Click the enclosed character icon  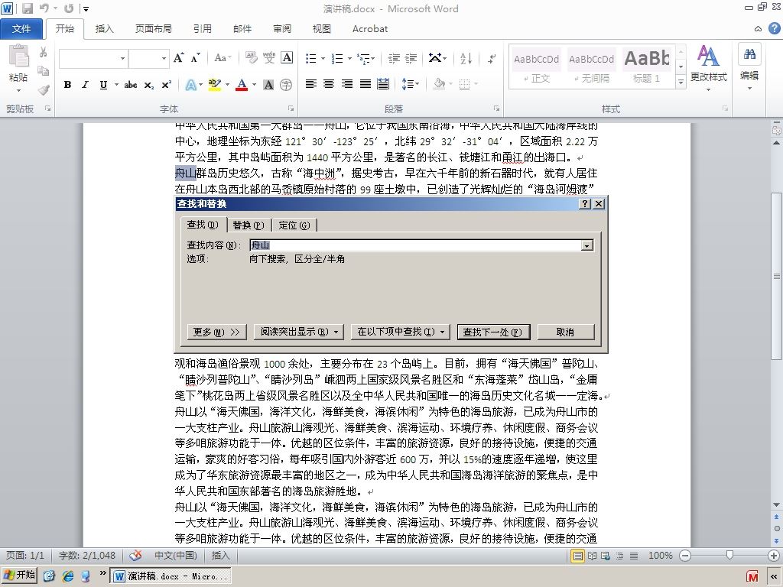tap(286, 85)
